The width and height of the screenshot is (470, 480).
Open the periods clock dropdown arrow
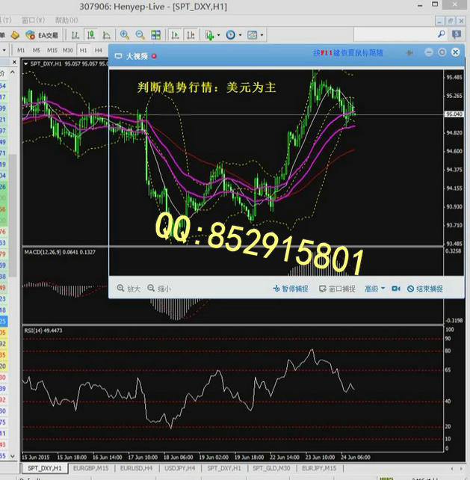coord(239,35)
